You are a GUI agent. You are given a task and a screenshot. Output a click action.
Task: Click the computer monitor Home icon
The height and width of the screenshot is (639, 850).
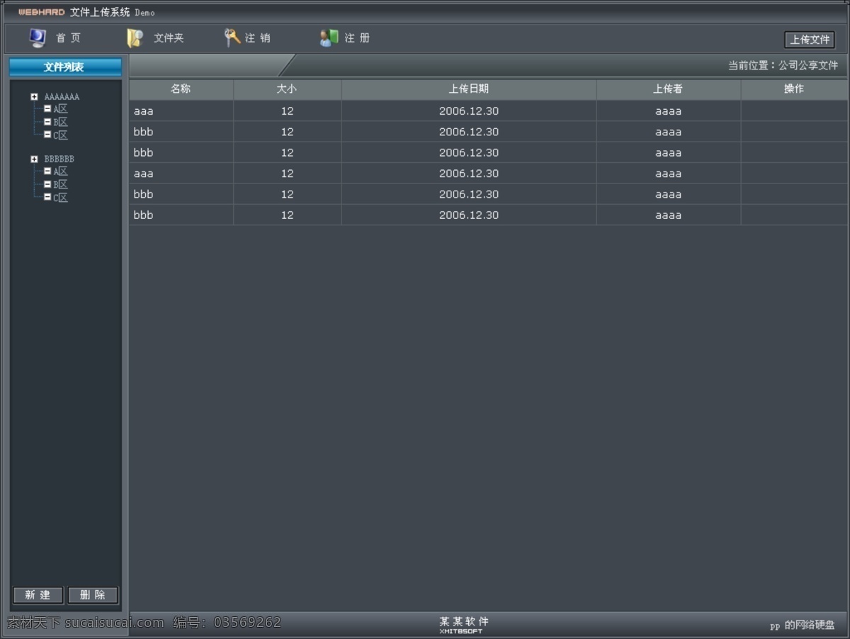[38, 38]
